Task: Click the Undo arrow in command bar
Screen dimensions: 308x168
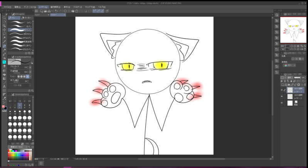Action: (56, 11)
